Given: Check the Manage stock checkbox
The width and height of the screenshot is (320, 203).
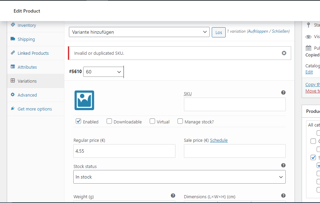Looking at the screenshot, I should [180, 121].
